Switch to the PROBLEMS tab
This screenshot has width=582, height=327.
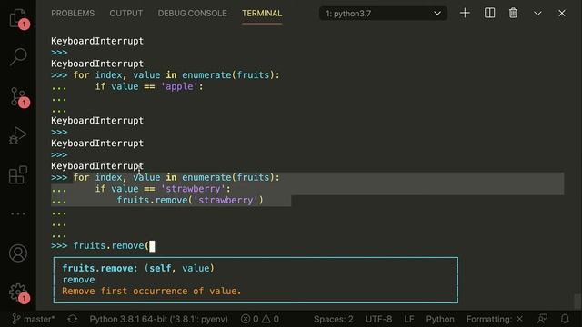pyautogui.click(x=73, y=14)
